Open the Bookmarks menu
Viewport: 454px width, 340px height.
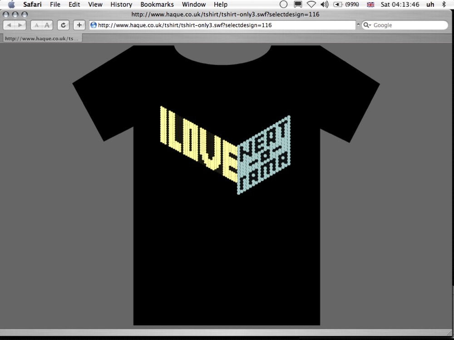157,5
